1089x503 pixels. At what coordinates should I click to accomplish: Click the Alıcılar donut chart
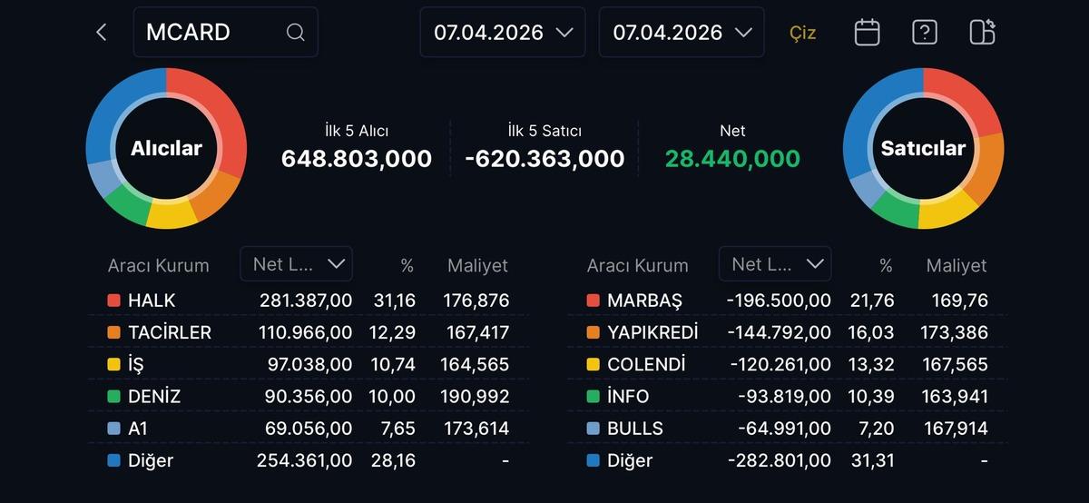tap(166, 148)
